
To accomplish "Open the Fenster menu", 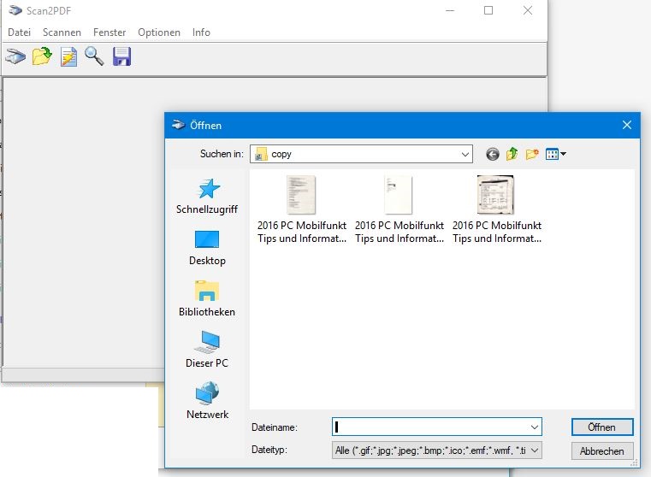I will coord(109,32).
